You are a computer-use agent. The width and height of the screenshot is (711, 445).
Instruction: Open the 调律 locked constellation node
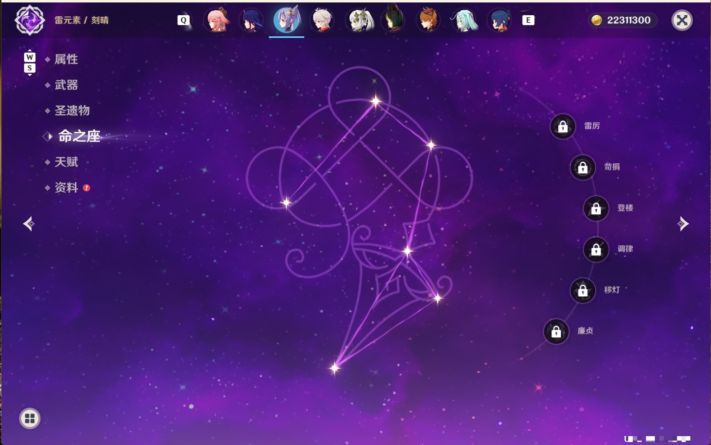pyautogui.click(x=596, y=249)
